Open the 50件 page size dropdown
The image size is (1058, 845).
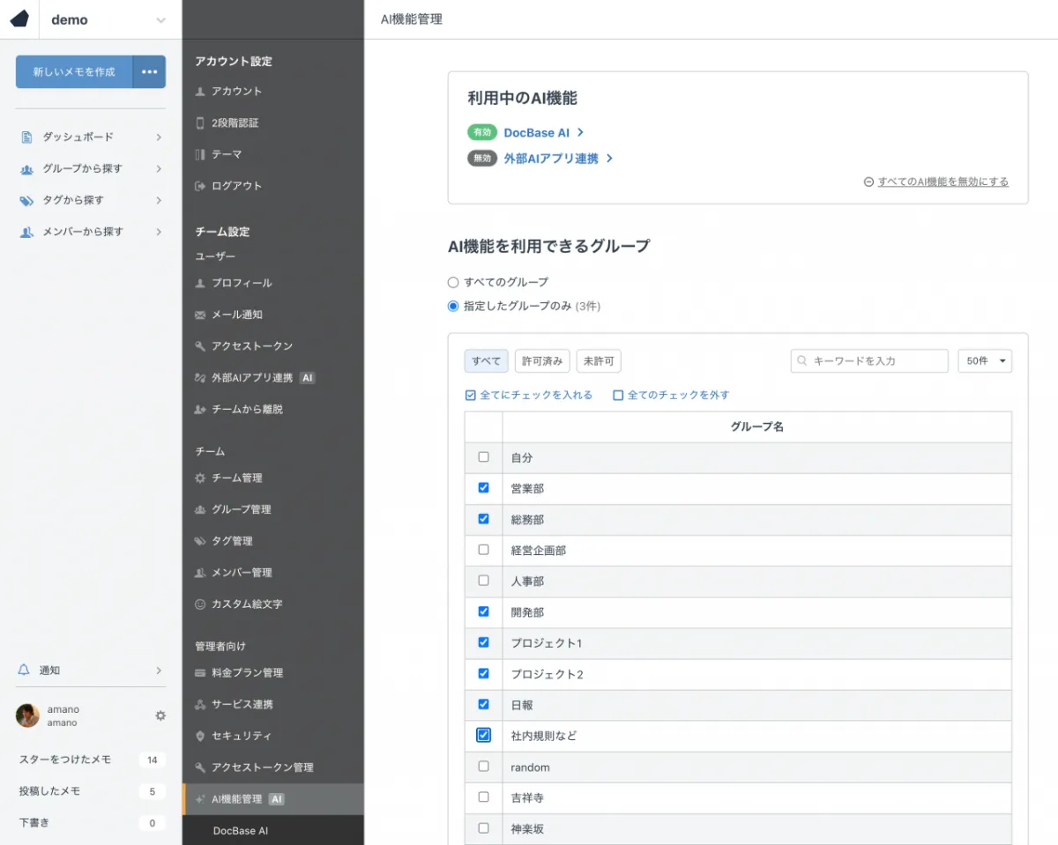984,361
